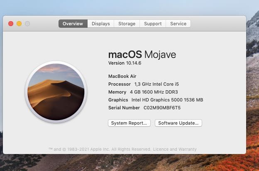Viewport: 259px width, 171px height.
Task: Click the Processor label
Action: pyautogui.click(x=120, y=84)
